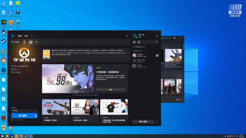Select the second offline friend
The height and width of the screenshot is (138, 246).
point(145,61)
